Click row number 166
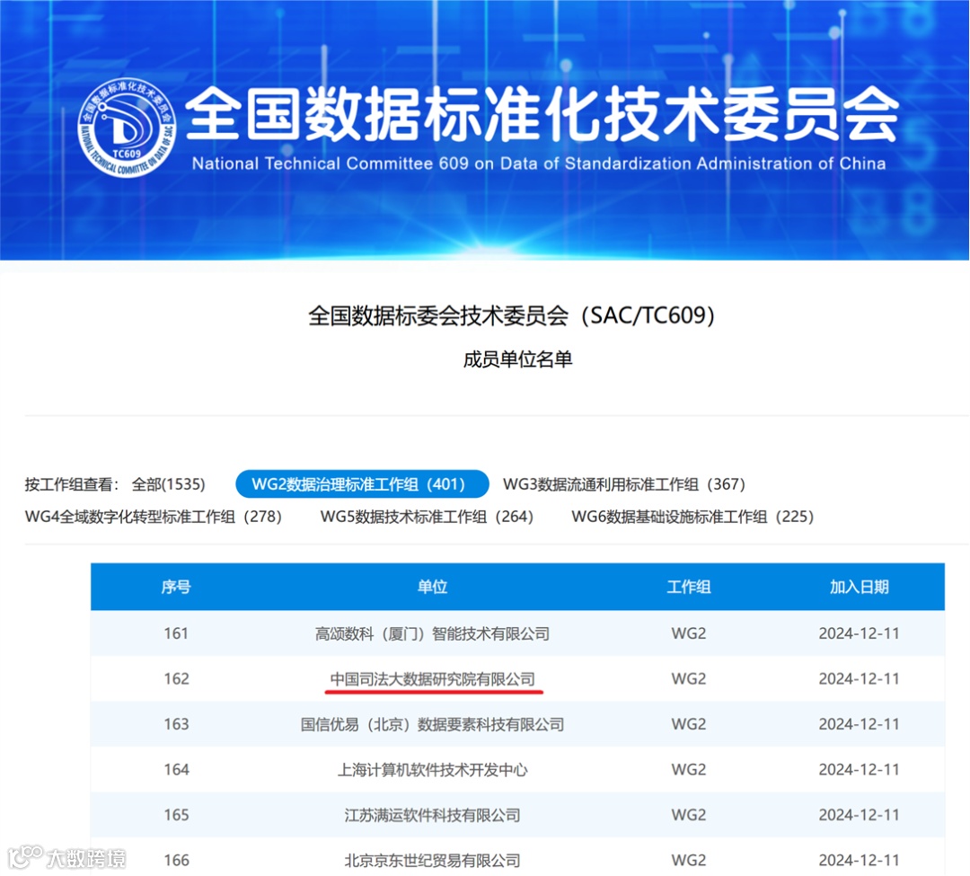Viewport: 970px width, 876px height. [x=176, y=861]
